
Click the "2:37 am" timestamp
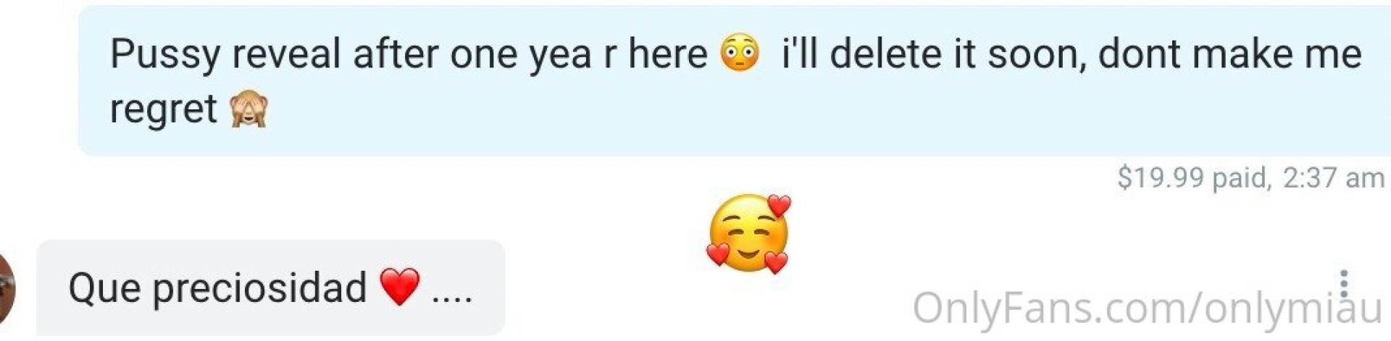pyautogui.click(x=1333, y=177)
